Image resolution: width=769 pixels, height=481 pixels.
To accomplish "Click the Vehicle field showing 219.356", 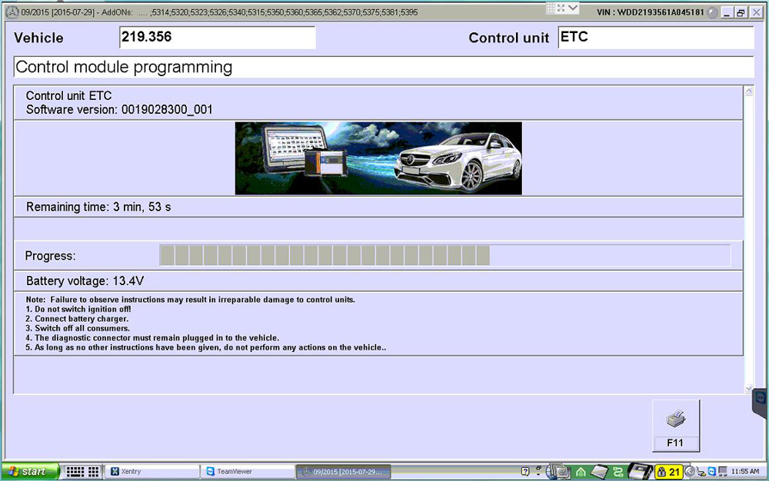I will [218, 38].
